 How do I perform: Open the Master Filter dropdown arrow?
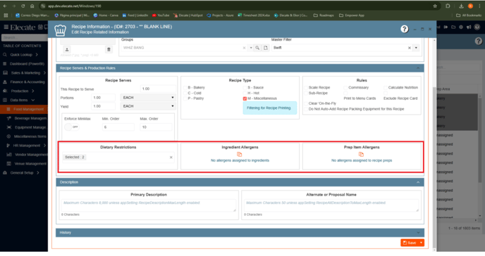pos(416,48)
